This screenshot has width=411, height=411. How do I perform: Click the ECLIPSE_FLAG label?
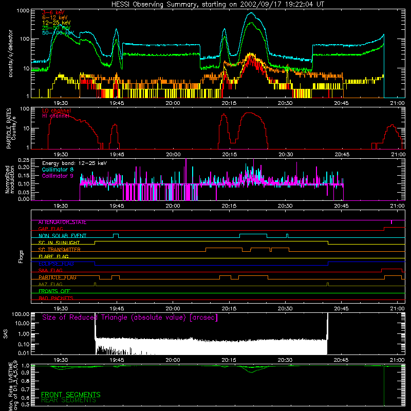(x=56, y=264)
